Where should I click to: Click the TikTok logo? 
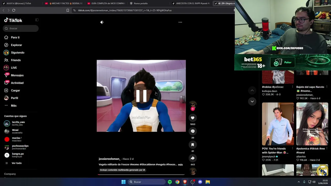pos(13,20)
